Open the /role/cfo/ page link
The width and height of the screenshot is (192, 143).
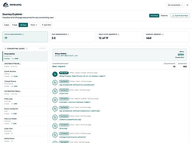pos(64,93)
